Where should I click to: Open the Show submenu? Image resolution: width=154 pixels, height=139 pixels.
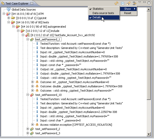(x=128, y=9)
